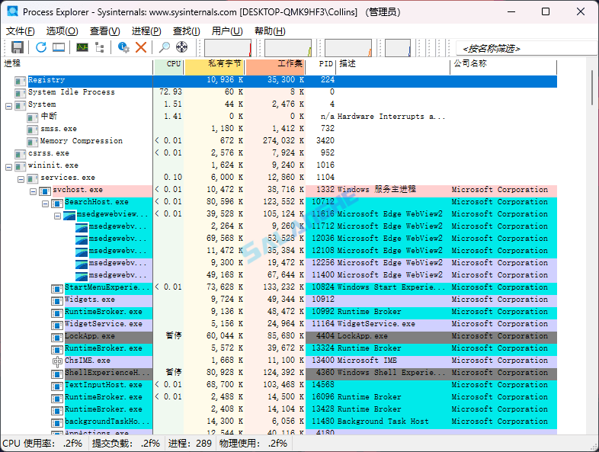Click the PID 13400 cell
The image size is (599, 452).
[x=323, y=361]
